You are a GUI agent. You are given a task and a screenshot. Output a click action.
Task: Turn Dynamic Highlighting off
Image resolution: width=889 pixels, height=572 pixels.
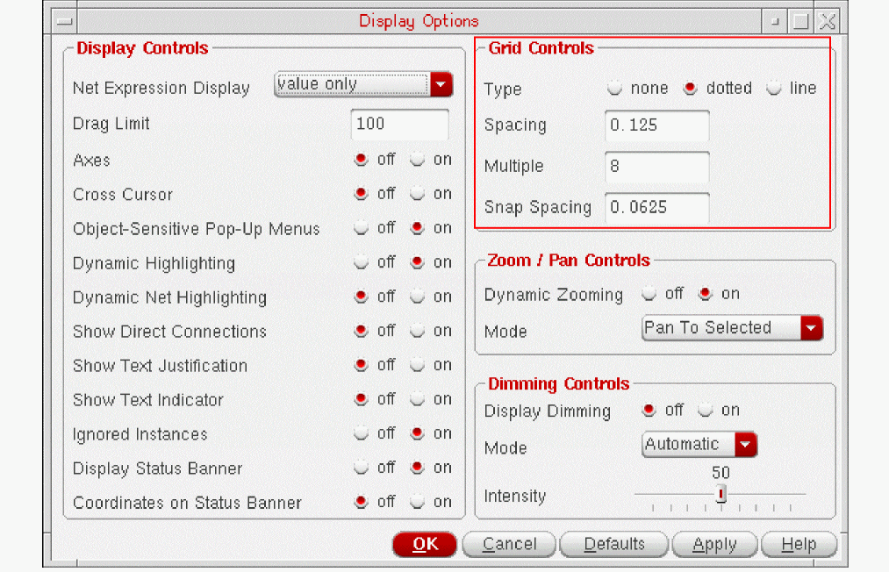pos(361,262)
